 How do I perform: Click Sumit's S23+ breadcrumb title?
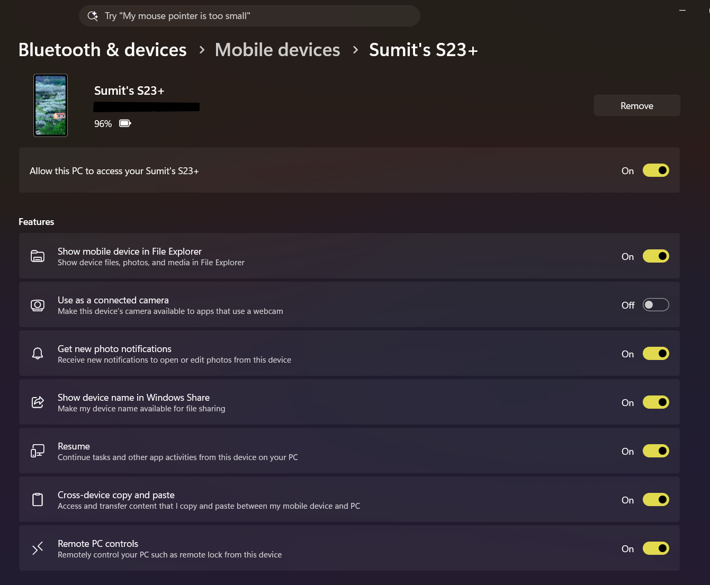[424, 50]
